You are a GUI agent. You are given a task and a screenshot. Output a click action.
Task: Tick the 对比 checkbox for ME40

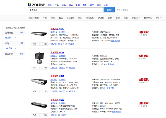(41, 91)
